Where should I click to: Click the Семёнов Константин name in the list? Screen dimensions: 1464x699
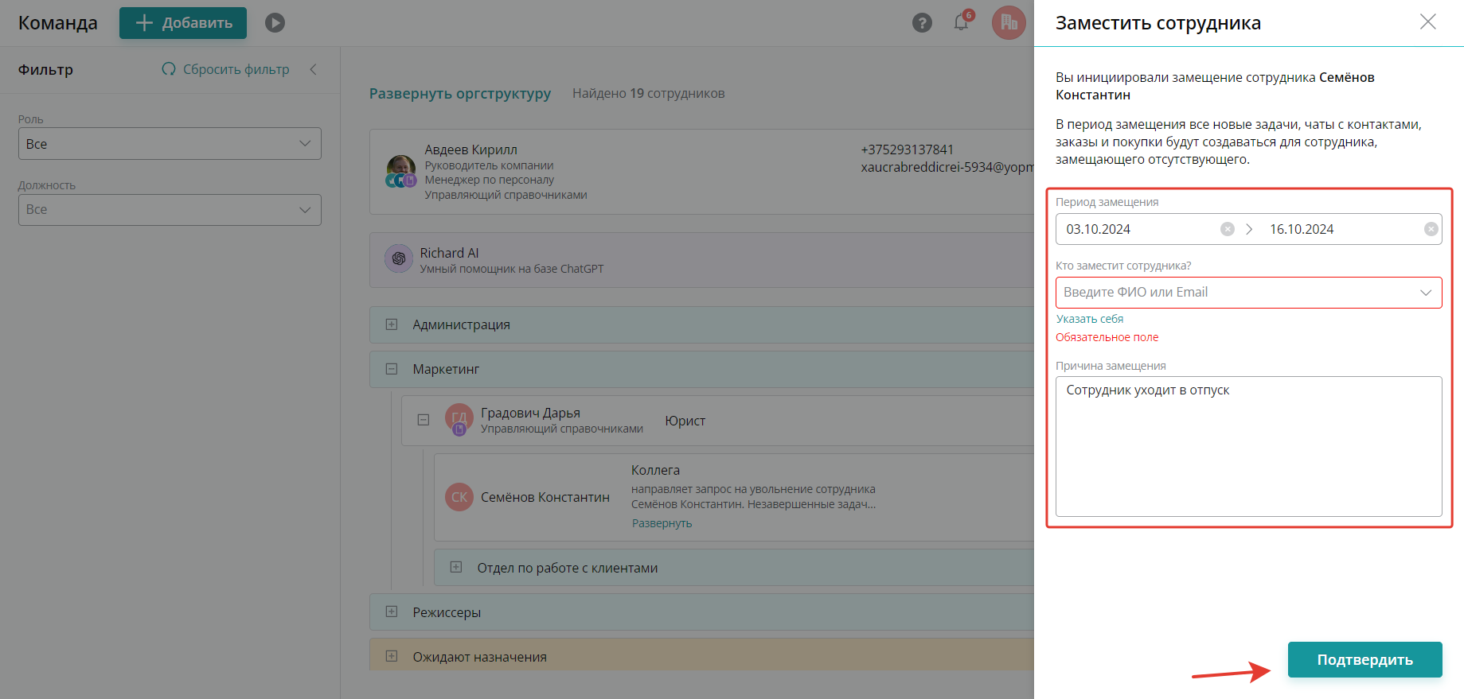(545, 497)
